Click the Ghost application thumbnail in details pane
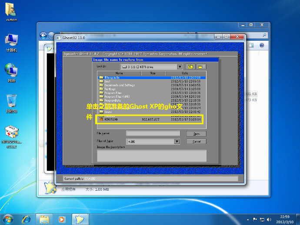 coord(50,187)
